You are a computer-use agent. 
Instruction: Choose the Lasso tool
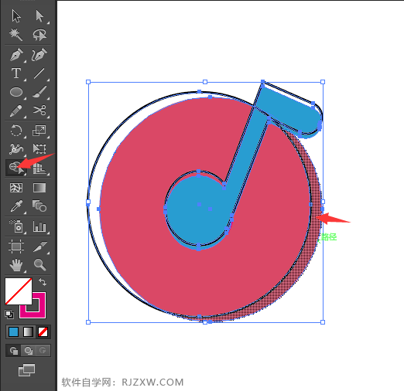(x=39, y=35)
